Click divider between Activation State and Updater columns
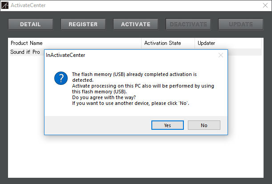Viewport: 272px width, 184px height. coord(195,43)
